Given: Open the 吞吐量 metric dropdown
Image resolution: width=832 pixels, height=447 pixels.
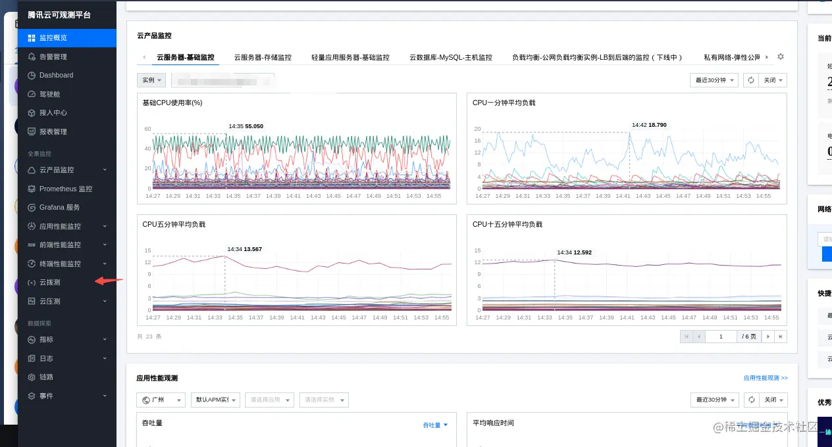Looking at the screenshot, I should [x=435, y=425].
